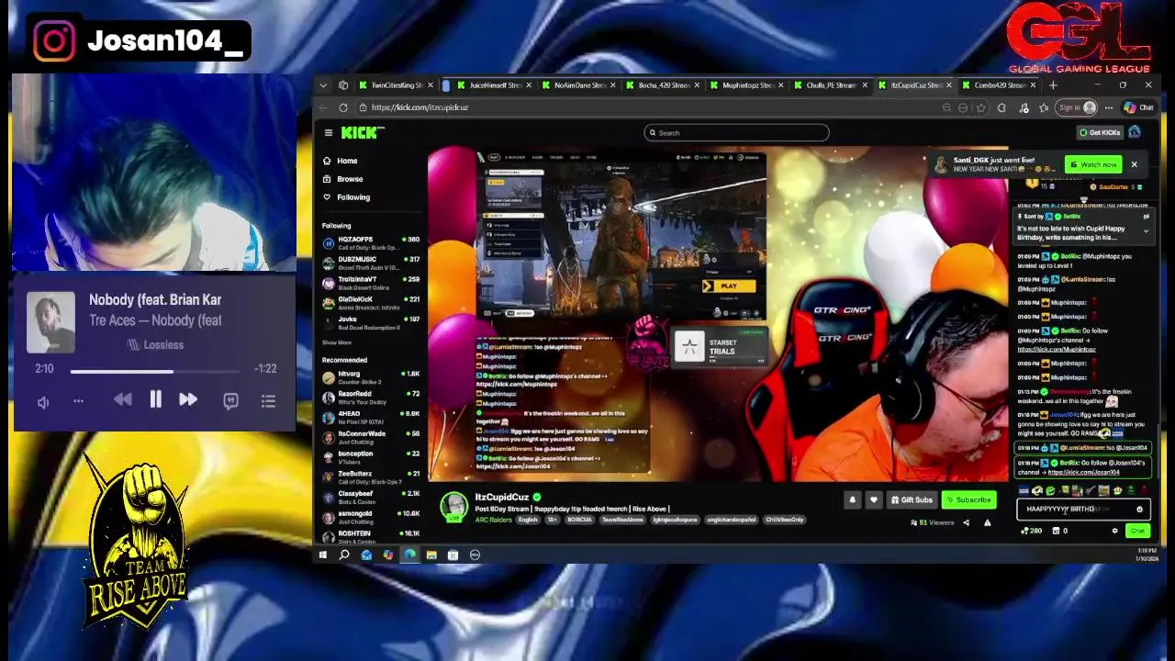Send message with green Chat button
The height and width of the screenshot is (661, 1175).
(x=1137, y=531)
